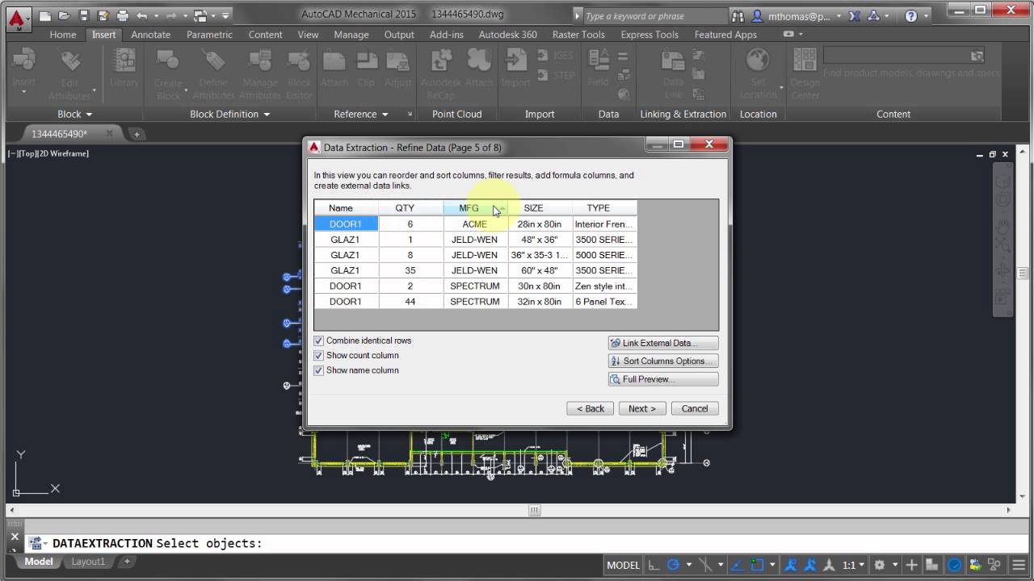This screenshot has height=581, width=1034.
Task: Open Full Preview
Action: [x=663, y=379]
